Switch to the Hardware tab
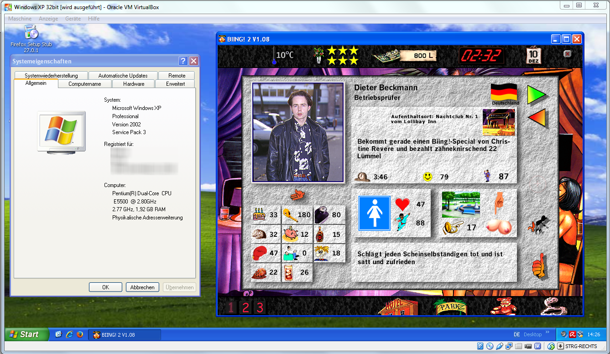The image size is (610, 354). click(134, 84)
